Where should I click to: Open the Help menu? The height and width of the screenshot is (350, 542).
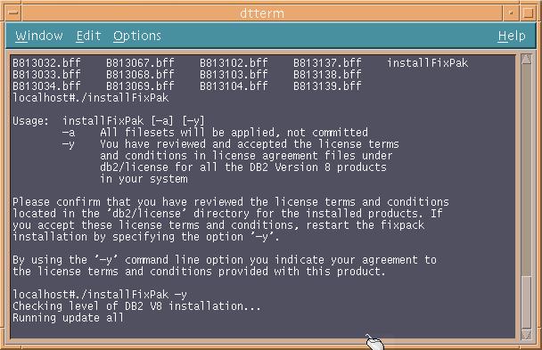(x=512, y=36)
